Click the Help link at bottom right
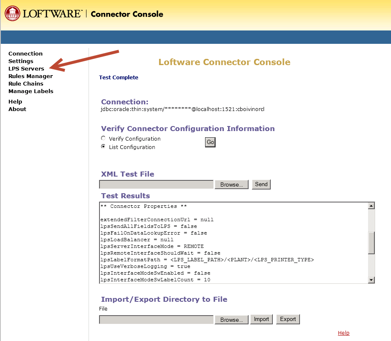The width and height of the screenshot is (391, 341). pos(343,333)
